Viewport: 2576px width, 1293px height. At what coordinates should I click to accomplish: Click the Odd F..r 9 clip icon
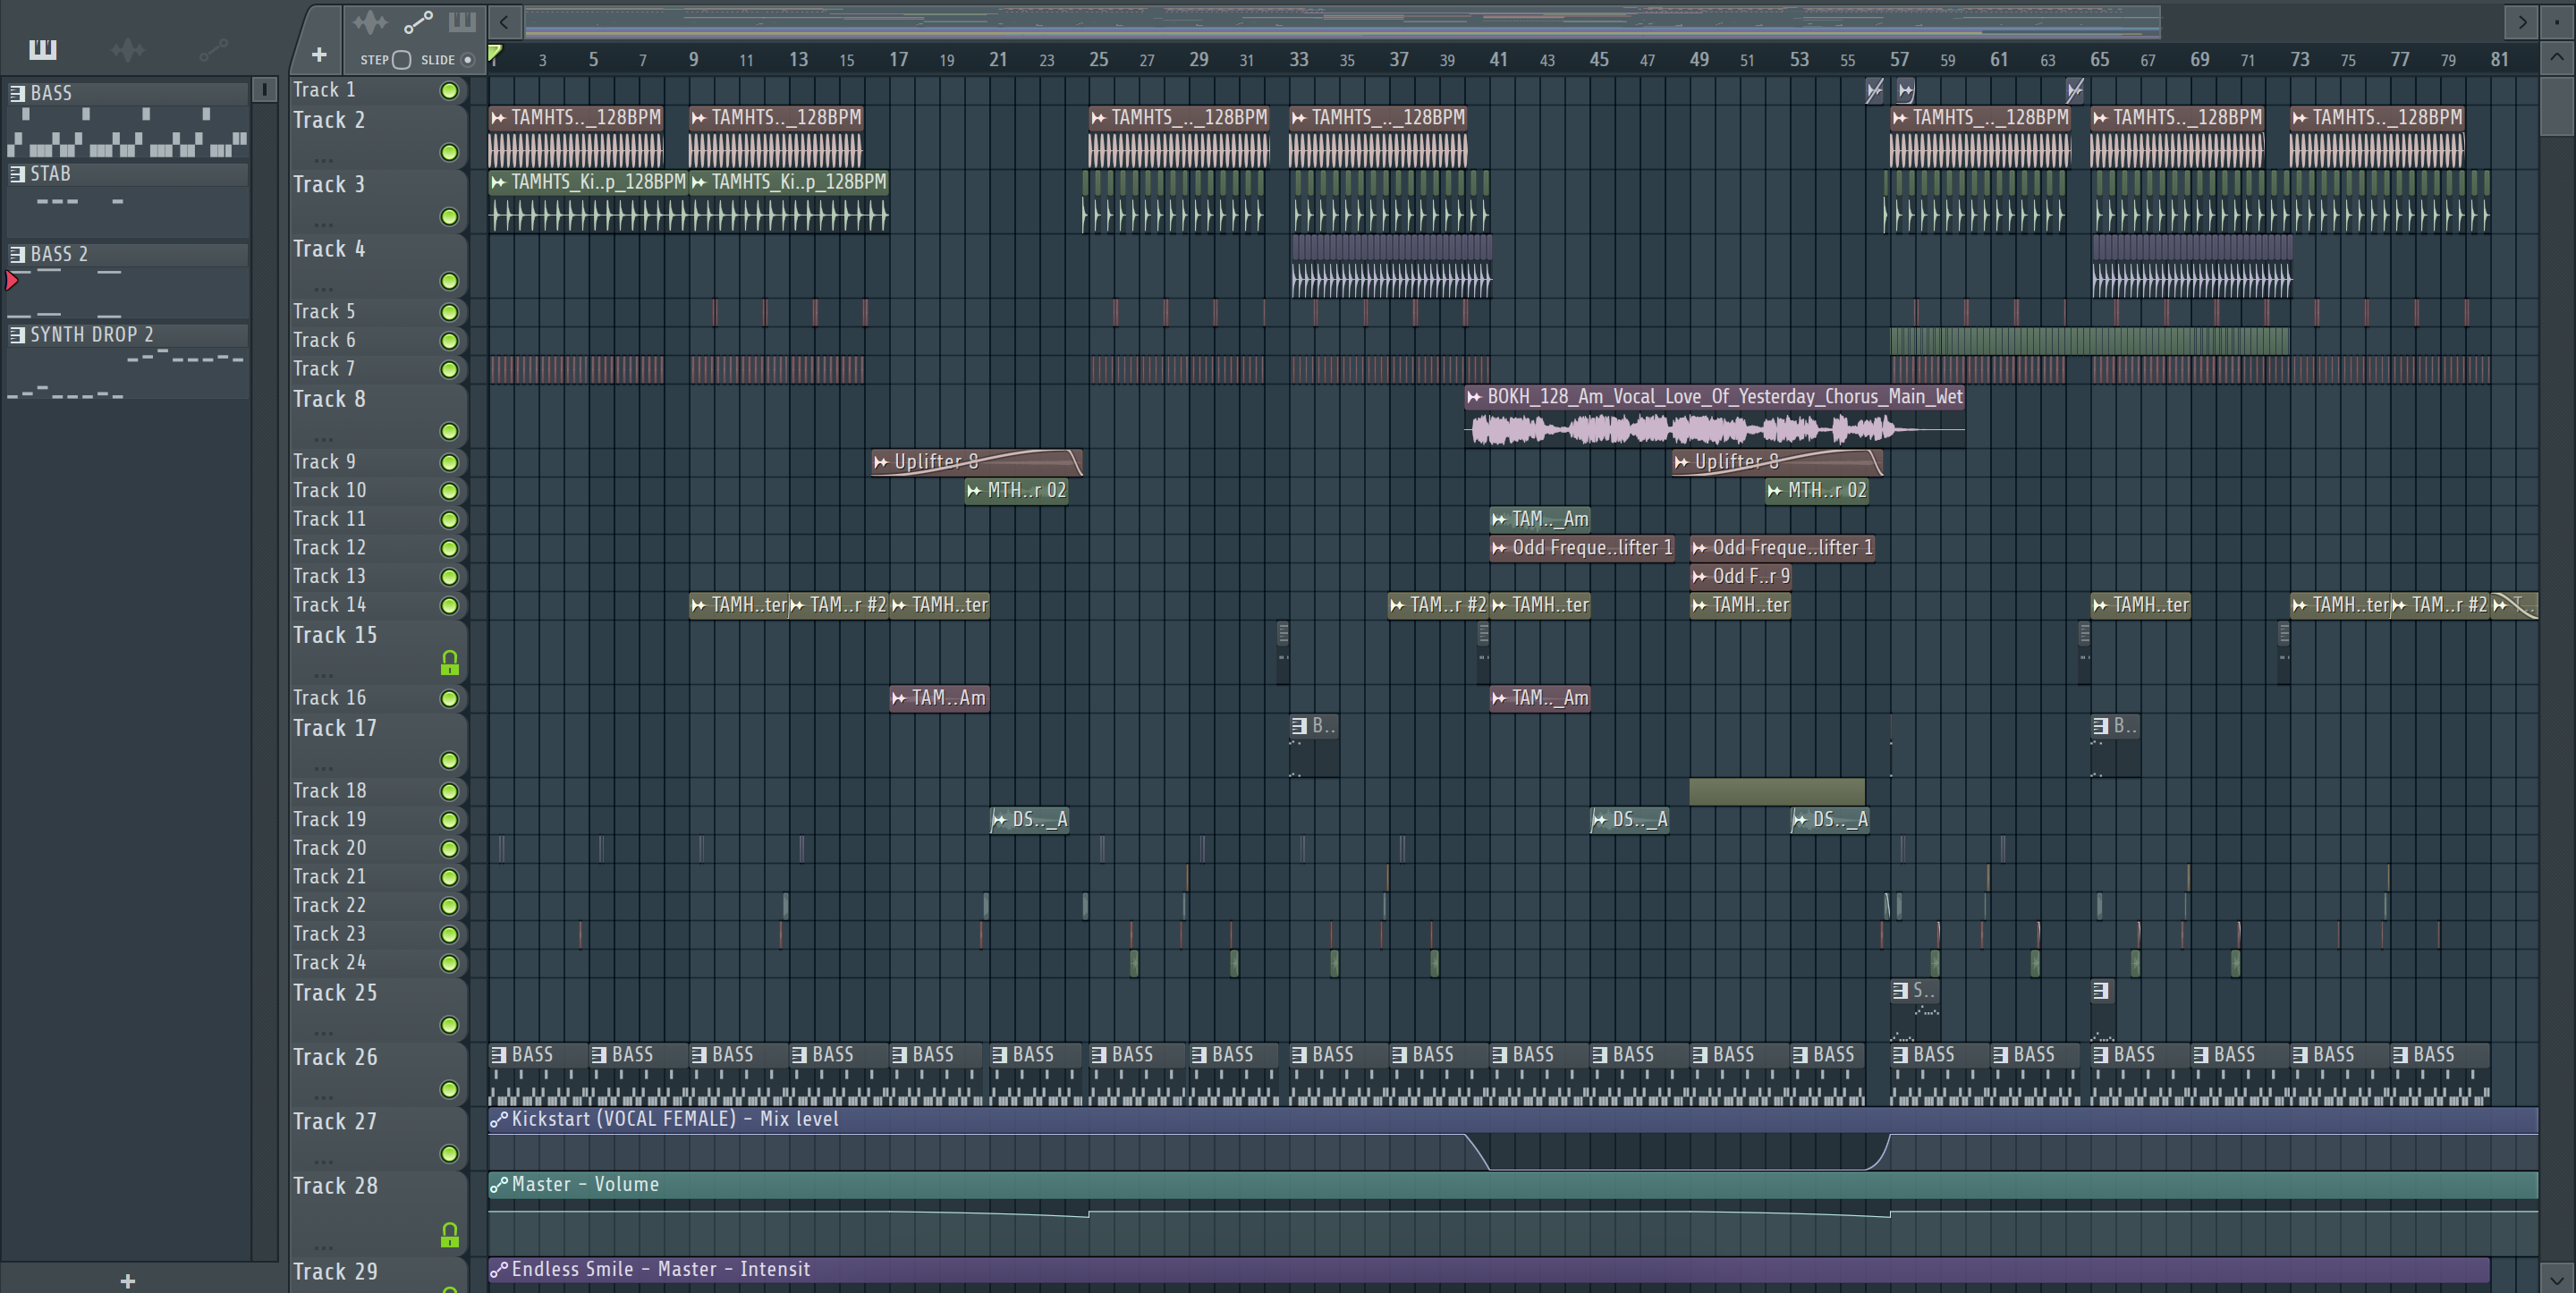[1699, 577]
